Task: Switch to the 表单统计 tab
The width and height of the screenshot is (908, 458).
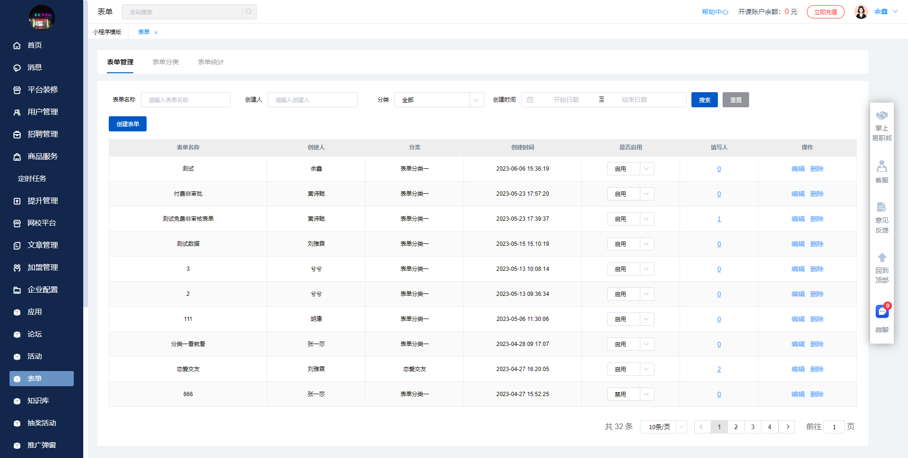Action: point(210,62)
